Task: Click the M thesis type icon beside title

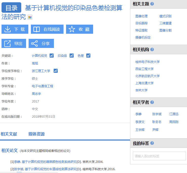Action: coord(30,17)
